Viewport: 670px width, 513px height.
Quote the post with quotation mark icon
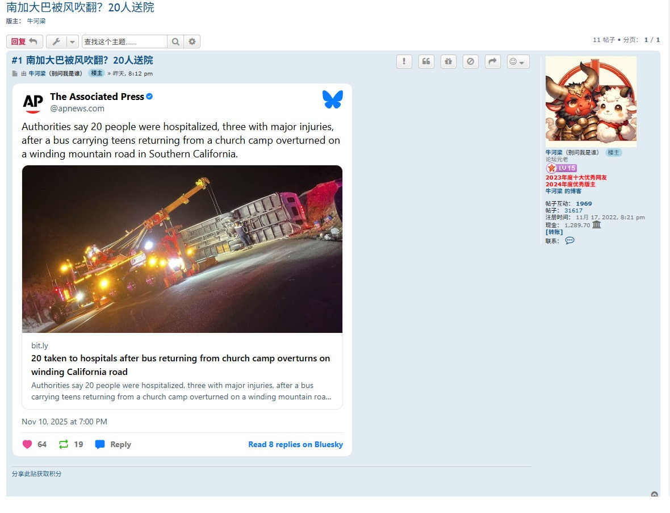[426, 61]
